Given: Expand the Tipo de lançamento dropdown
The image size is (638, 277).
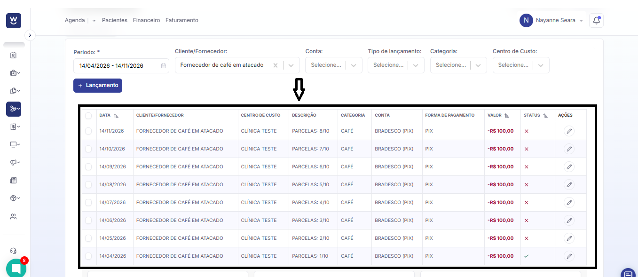Looking at the screenshot, I should coord(396,65).
